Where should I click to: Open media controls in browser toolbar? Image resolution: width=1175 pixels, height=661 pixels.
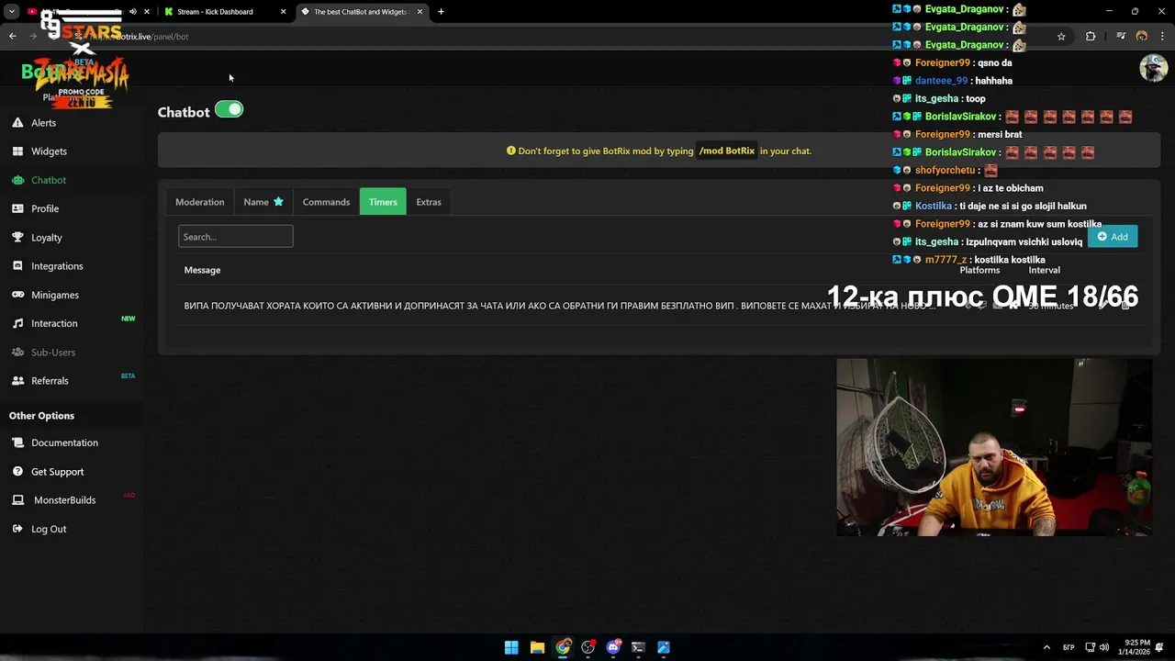[x=1121, y=37]
